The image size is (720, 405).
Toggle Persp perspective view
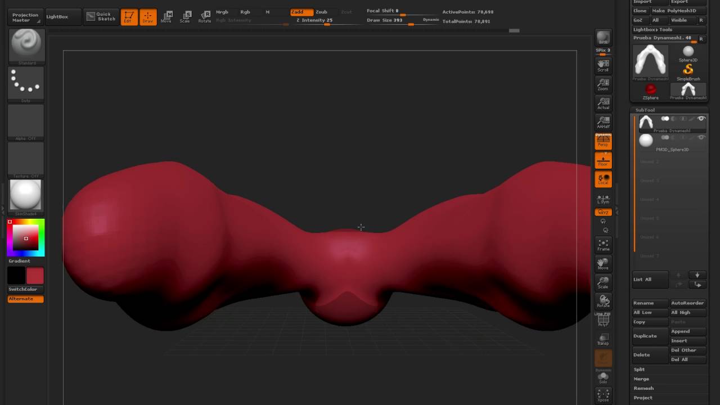coord(603,142)
